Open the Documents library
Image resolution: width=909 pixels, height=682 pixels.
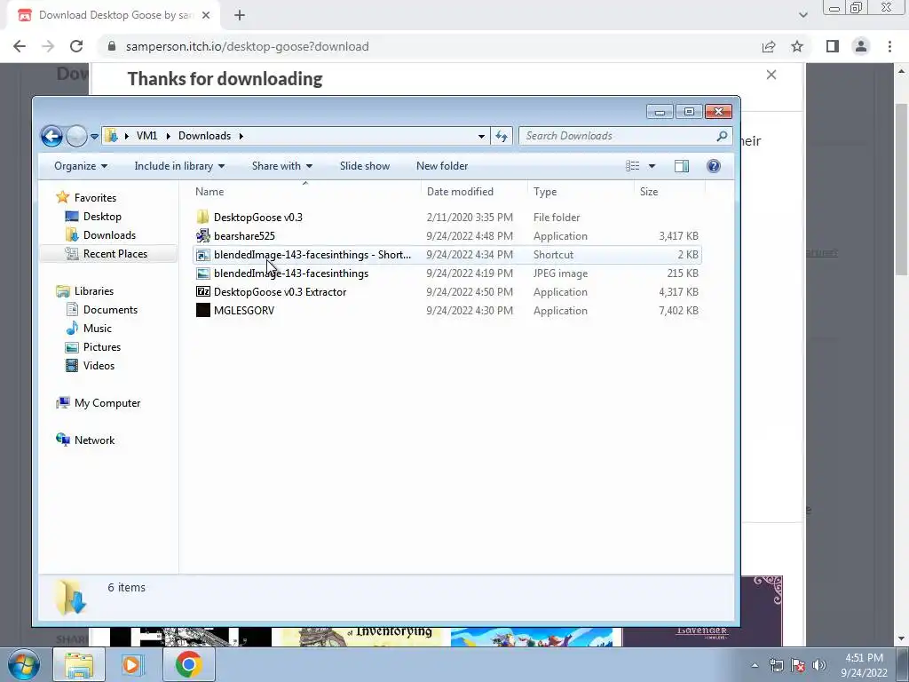point(110,310)
